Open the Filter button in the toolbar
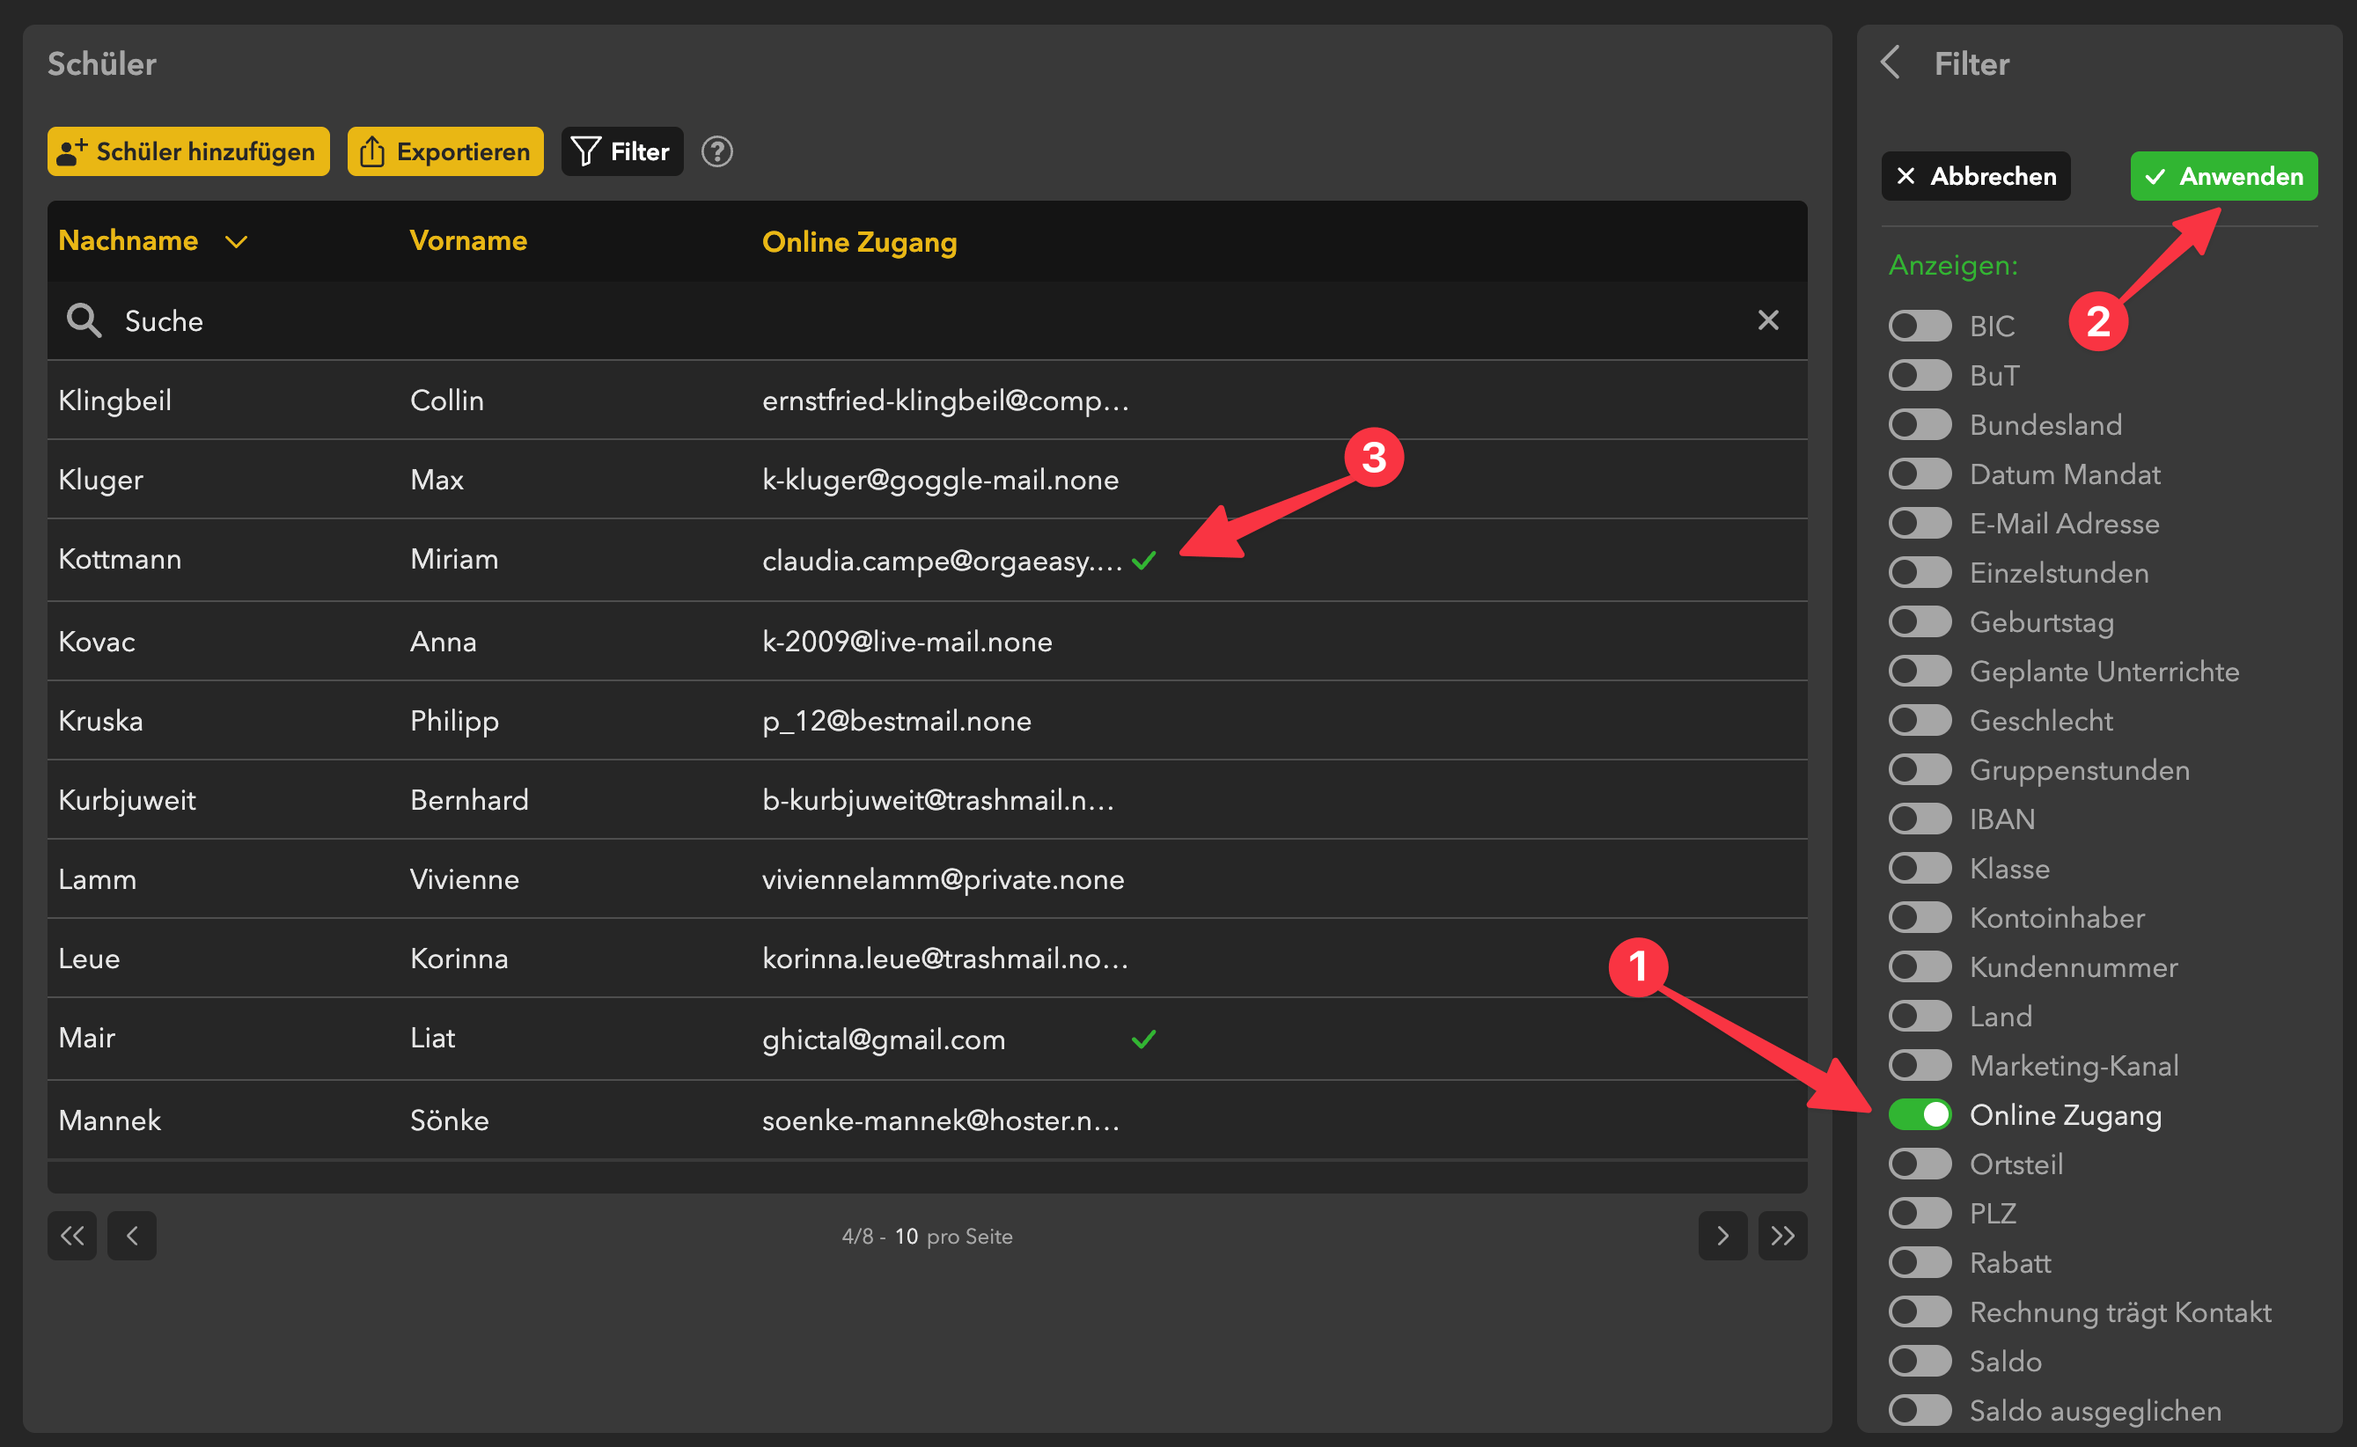 point(622,151)
